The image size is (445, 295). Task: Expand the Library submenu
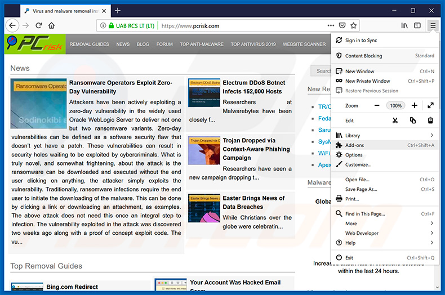coord(385,135)
